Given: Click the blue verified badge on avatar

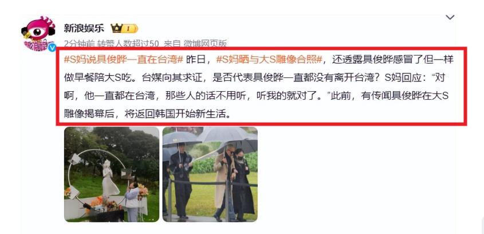Looking at the screenshot, I should 52,47.
